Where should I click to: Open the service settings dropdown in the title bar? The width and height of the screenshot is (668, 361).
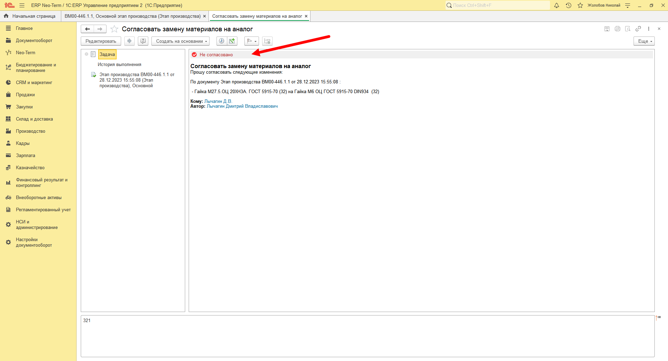(628, 5)
